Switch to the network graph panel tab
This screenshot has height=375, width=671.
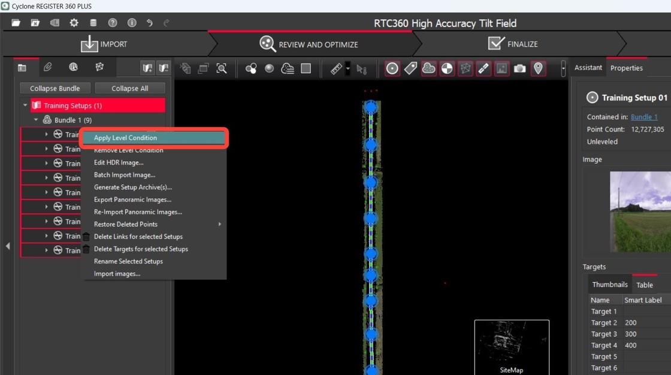[x=99, y=66]
